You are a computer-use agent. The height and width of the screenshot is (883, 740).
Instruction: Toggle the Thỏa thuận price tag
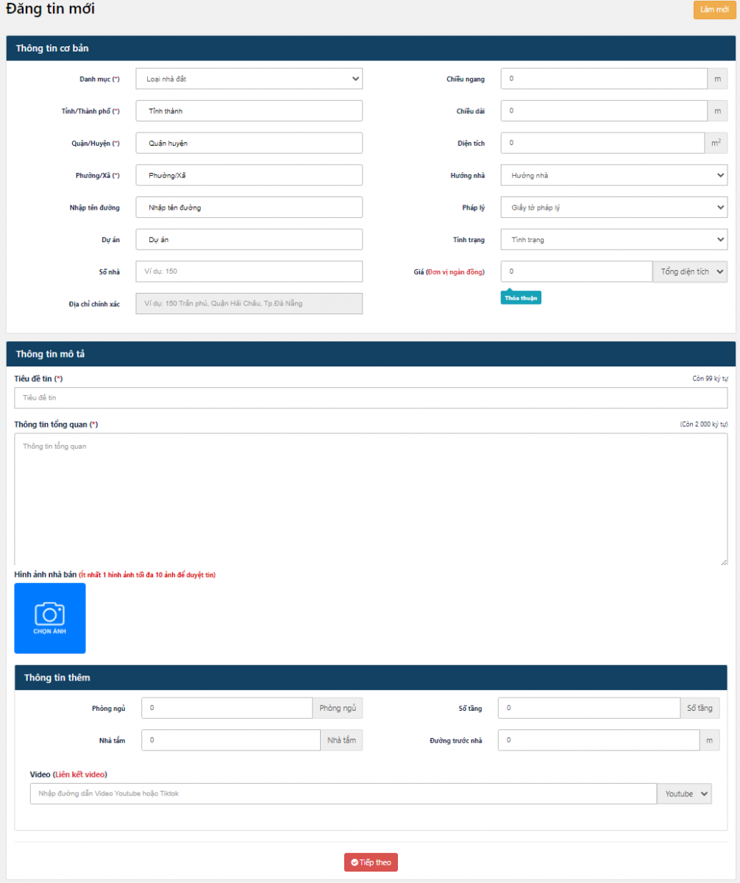(x=521, y=297)
